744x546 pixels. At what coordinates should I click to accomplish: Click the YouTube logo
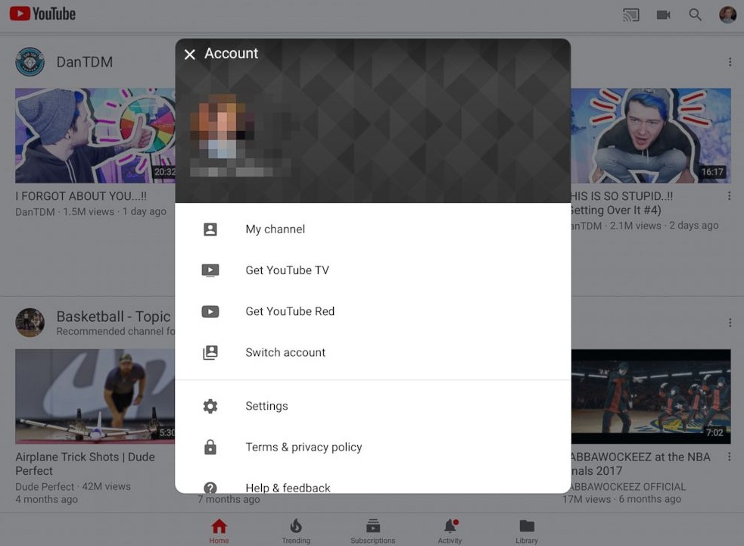42,14
